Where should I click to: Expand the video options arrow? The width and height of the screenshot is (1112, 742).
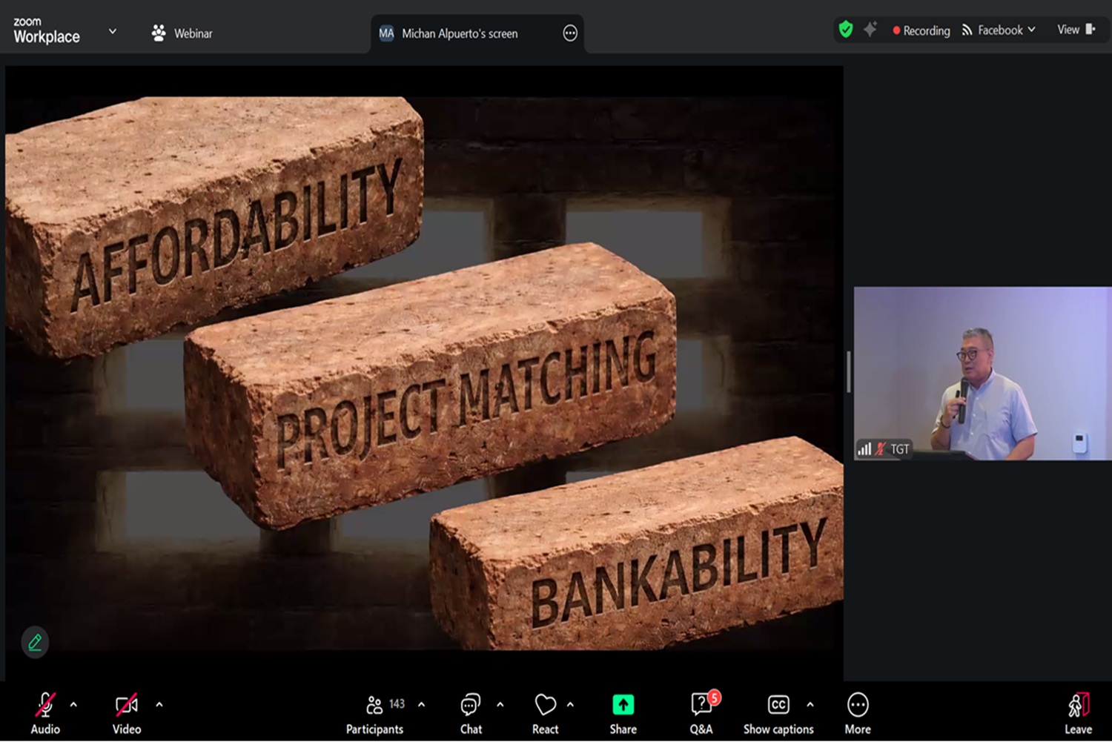pos(159,704)
